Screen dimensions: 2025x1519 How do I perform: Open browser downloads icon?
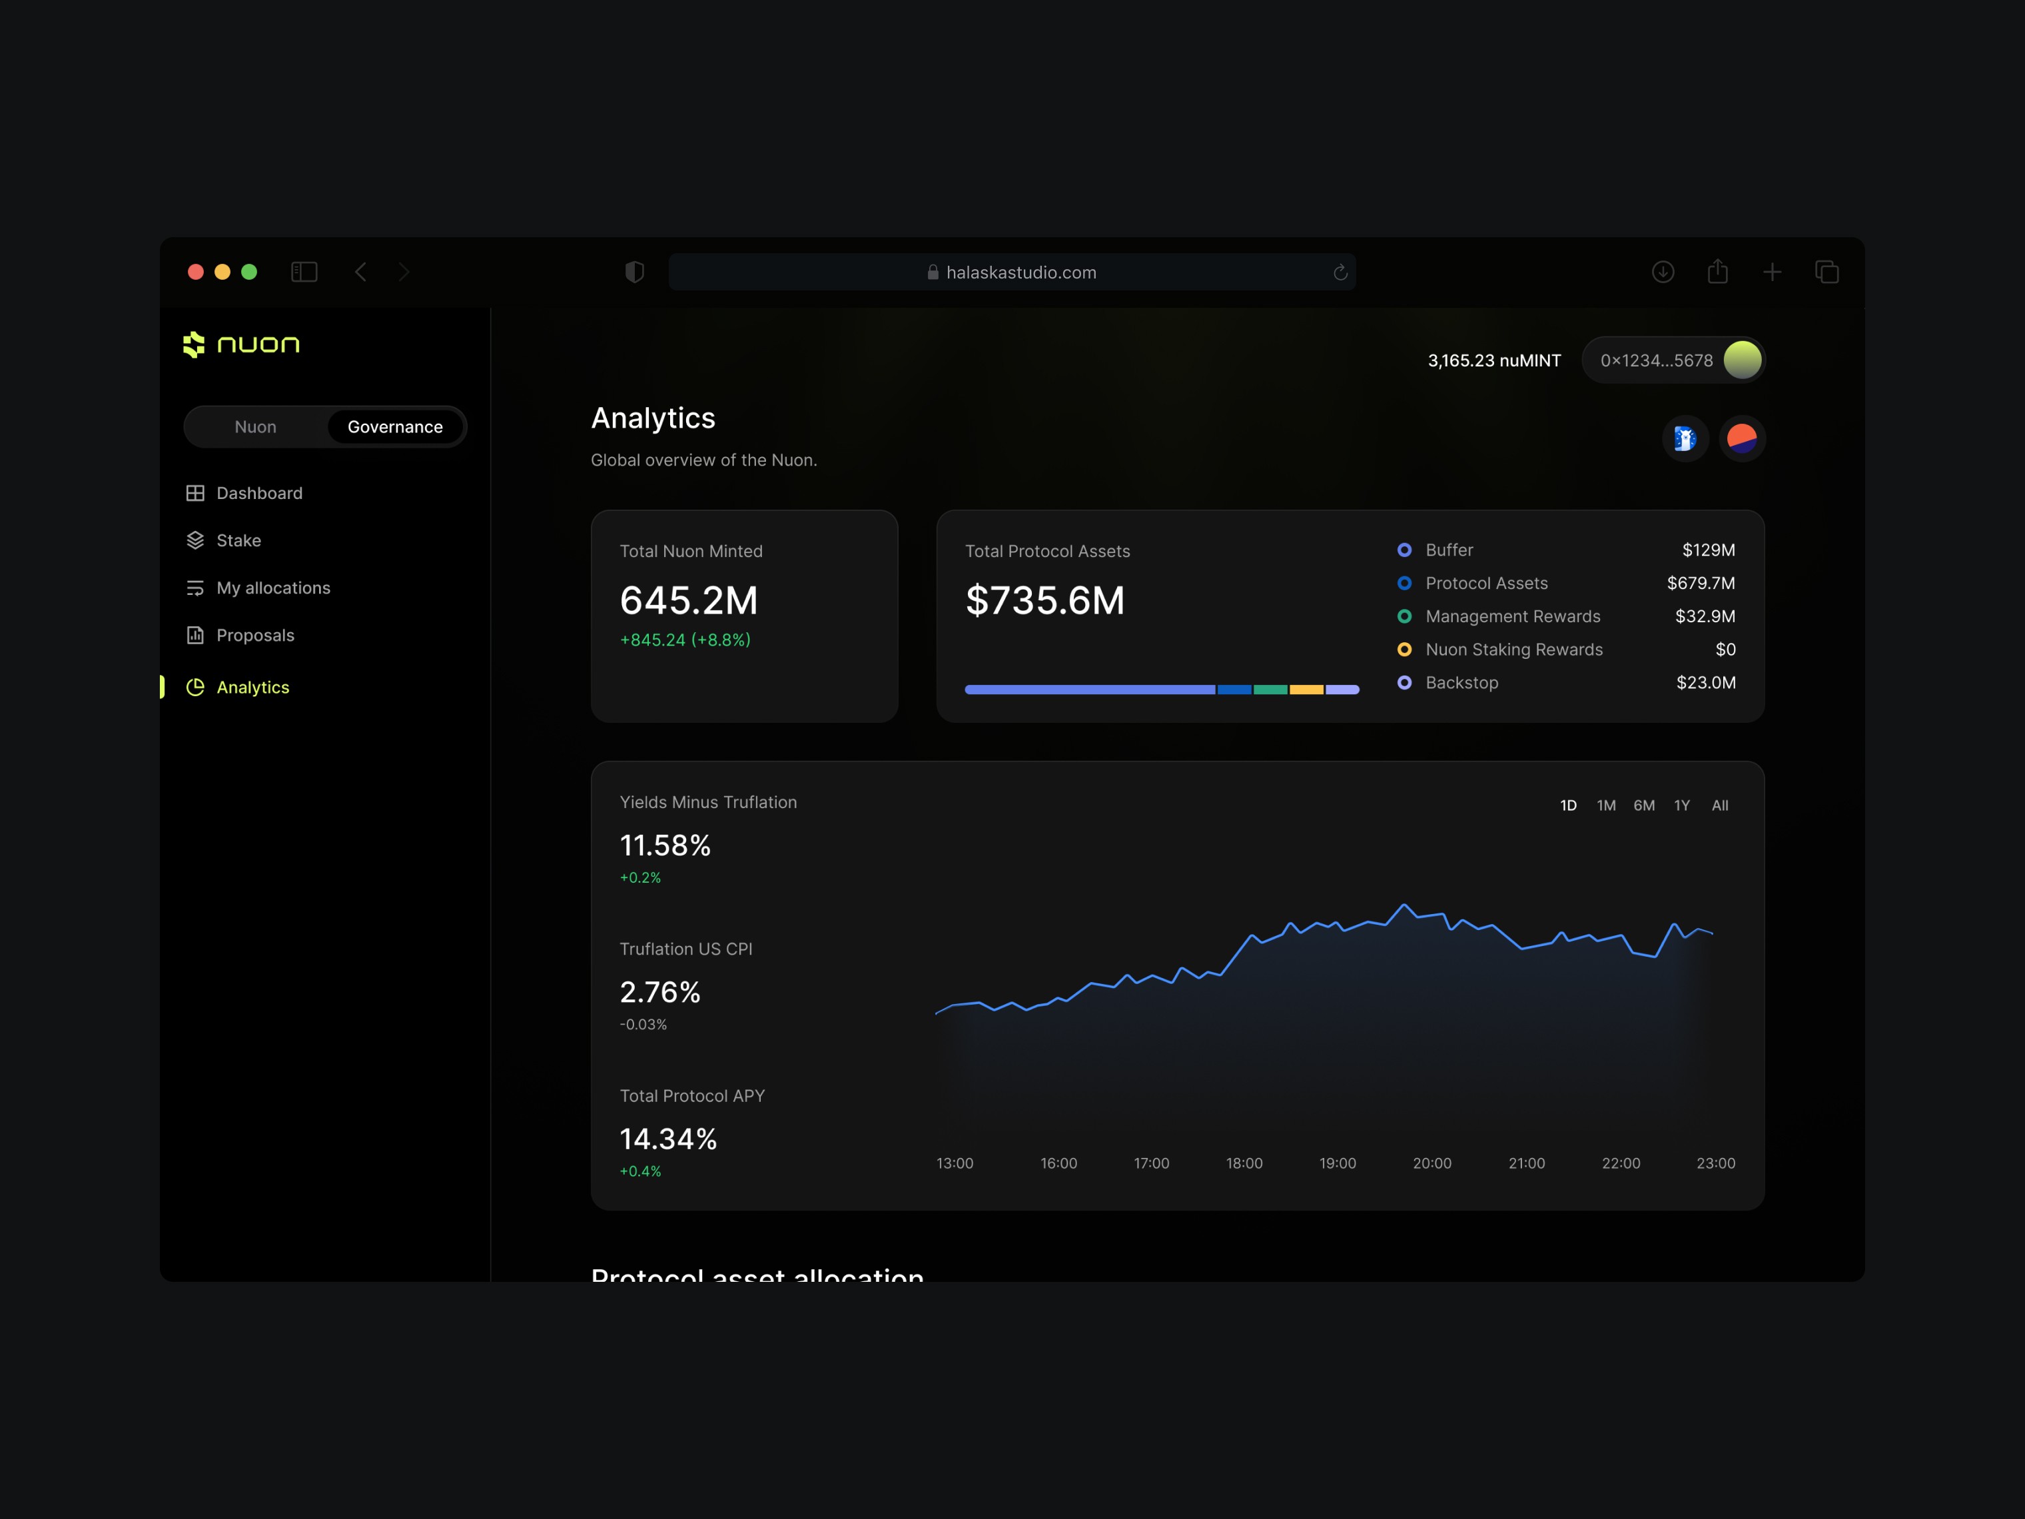coord(1663,272)
